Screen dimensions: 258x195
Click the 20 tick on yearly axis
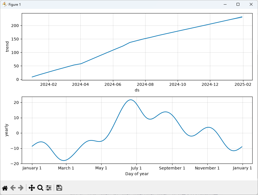click(x=17, y=103)
